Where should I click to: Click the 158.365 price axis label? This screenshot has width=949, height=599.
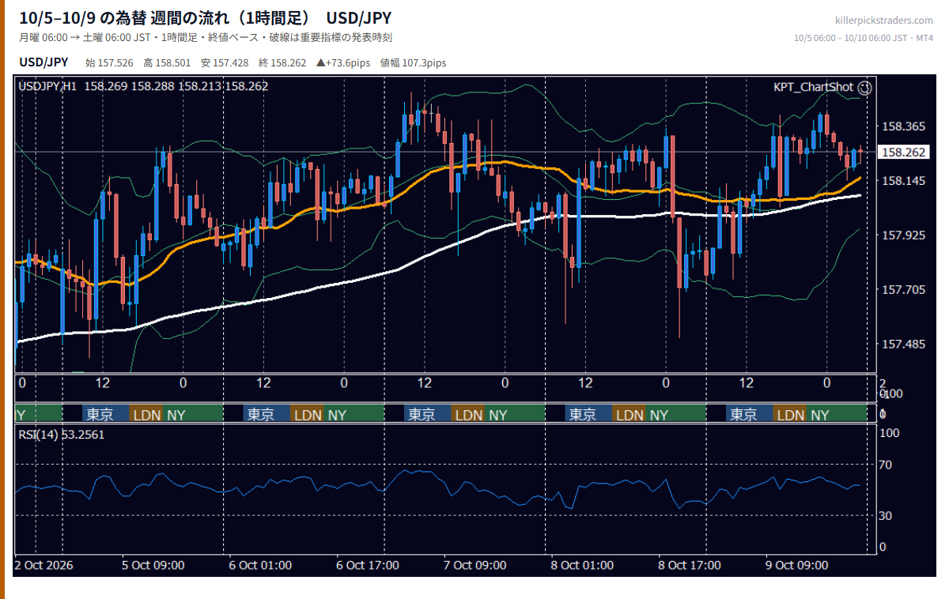902,126
